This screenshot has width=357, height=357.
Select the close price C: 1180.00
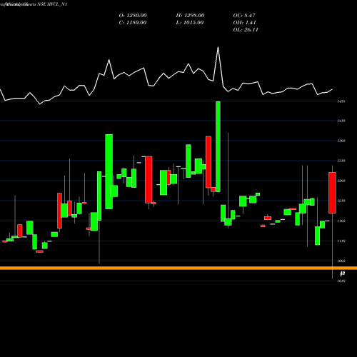(x=133, y=23)
